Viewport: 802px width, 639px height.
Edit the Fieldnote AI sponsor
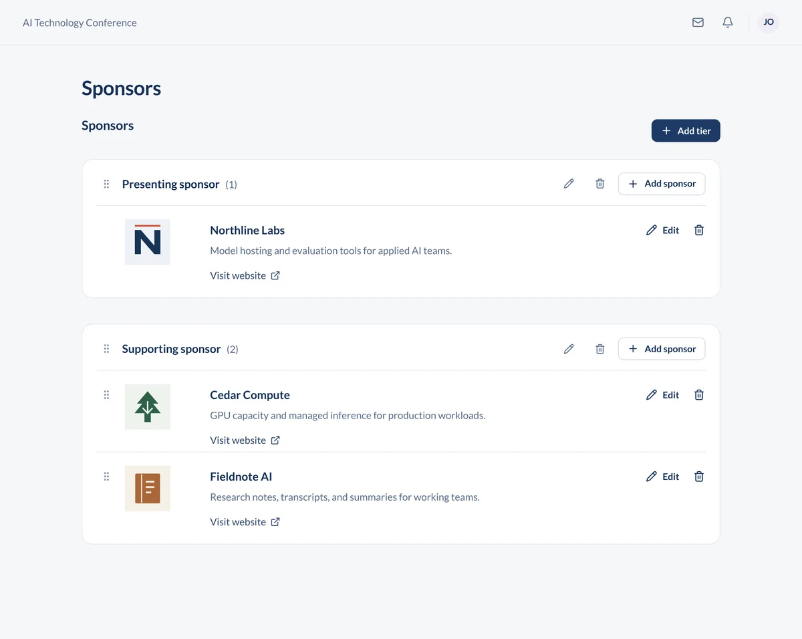pyautogui.click(x=662, y=477)
